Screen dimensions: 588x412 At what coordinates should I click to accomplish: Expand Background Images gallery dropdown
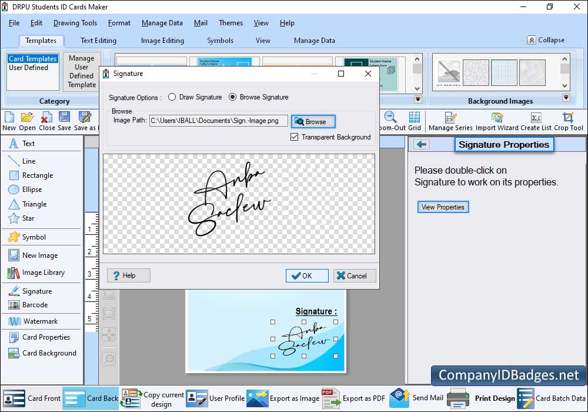pos(566,98)
